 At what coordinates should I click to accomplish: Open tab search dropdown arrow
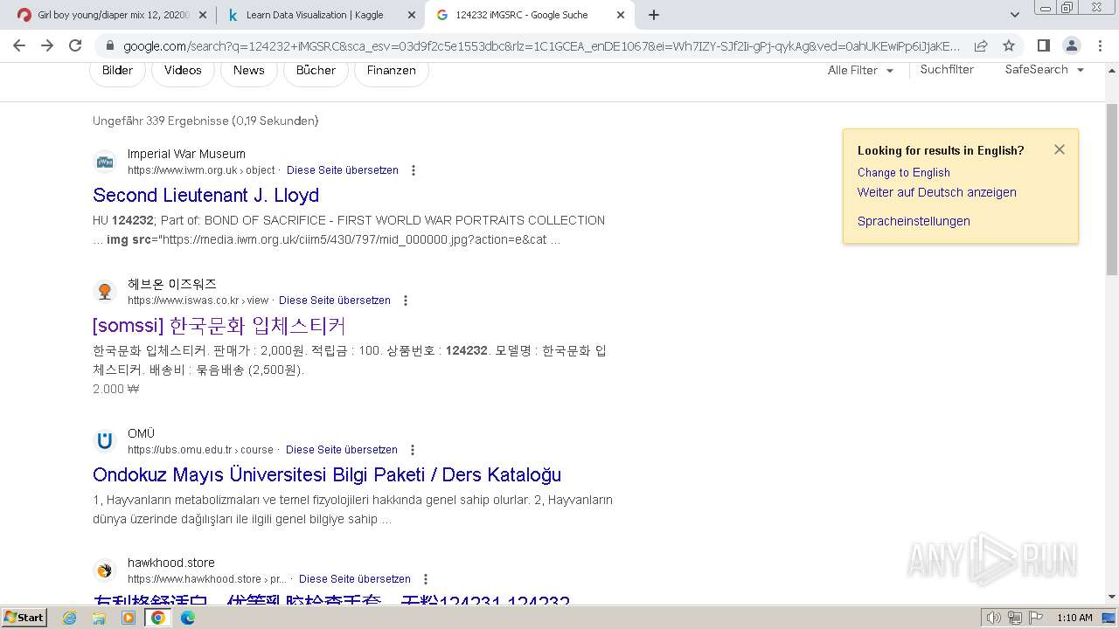click(1015, 15)
